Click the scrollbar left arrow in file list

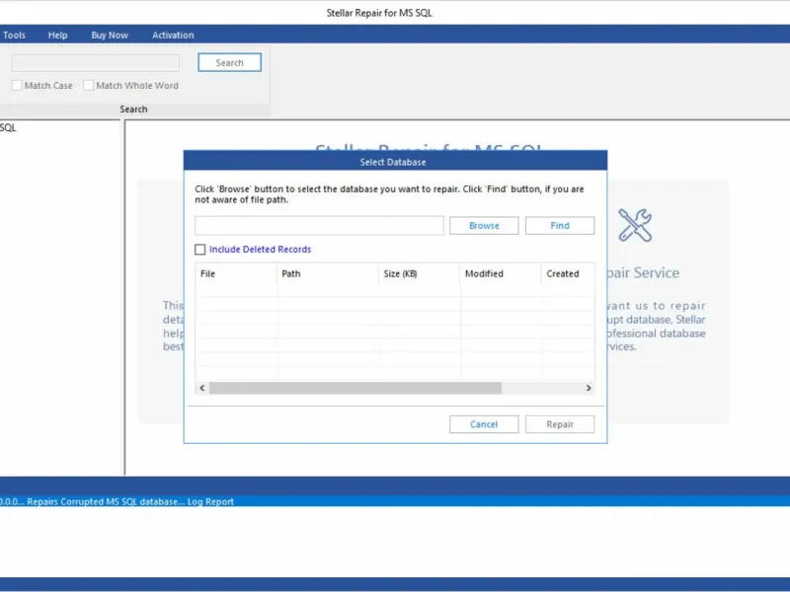[202, 389]
